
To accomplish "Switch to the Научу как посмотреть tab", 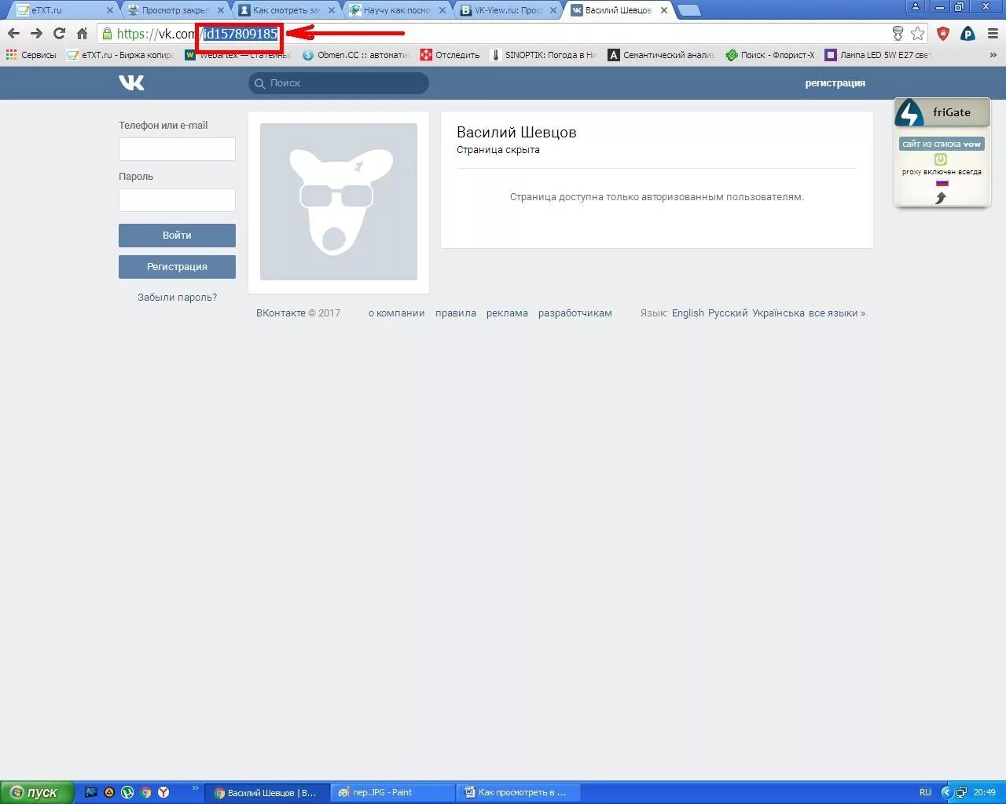I will [x=396, y=10].
